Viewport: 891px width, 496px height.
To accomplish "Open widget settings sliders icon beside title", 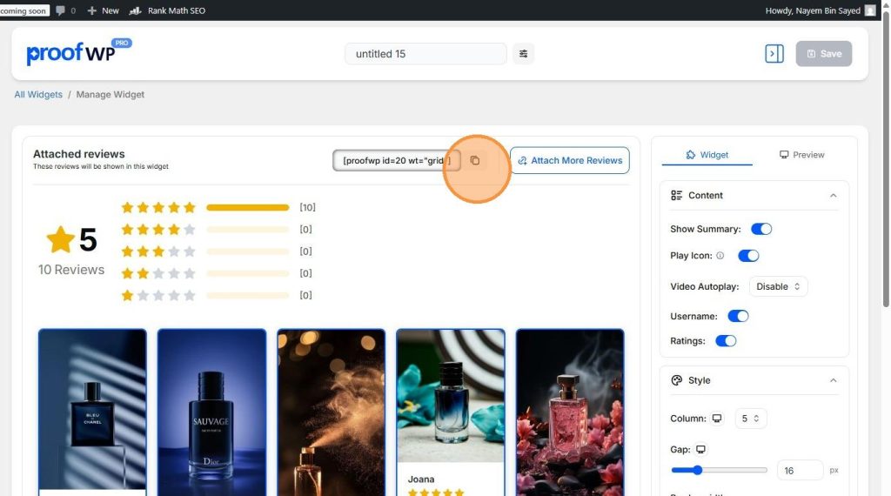I will pos(523,54).
